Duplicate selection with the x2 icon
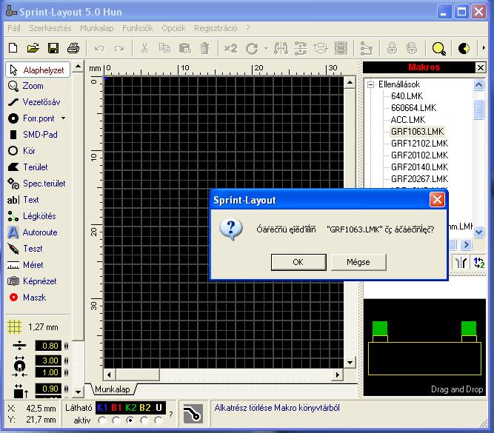 pos(230,48)
